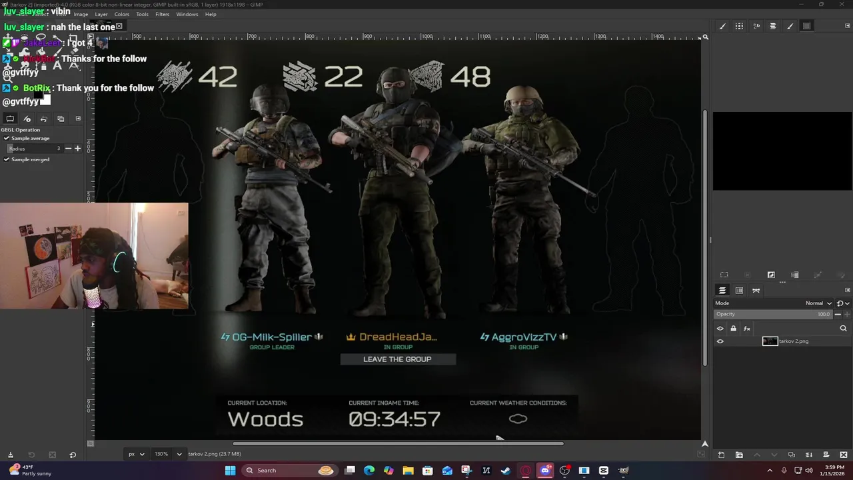This screenshot has height=480, width=853.
Task: Open the px unit dropdown
Action: (136, 454)
